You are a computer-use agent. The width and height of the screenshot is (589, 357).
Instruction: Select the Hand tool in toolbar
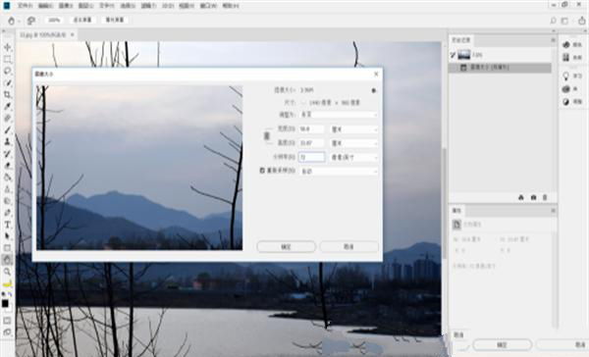point(7,259)
